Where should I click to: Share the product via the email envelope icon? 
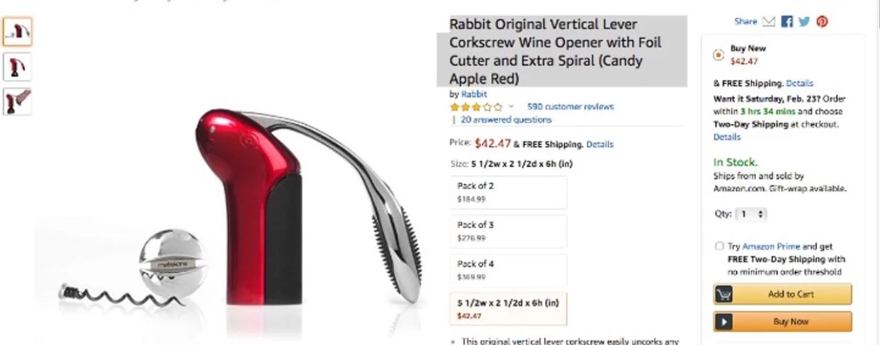click(769, 22)
